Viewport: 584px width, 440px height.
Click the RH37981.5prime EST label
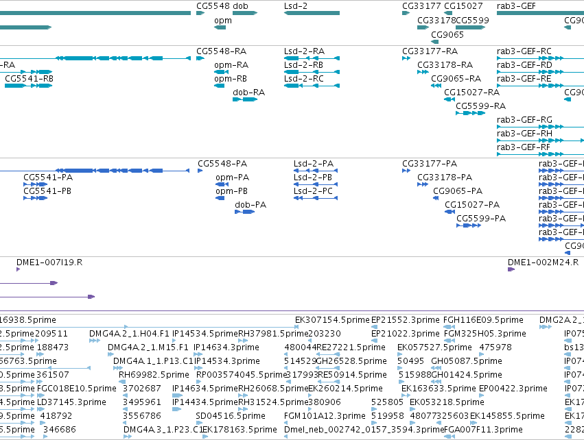(273, 334)
